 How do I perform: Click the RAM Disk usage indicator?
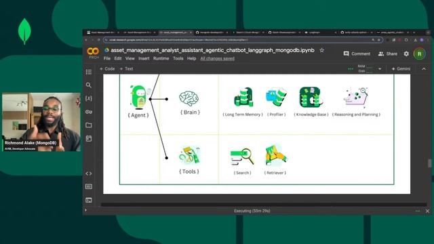(365, 68)
